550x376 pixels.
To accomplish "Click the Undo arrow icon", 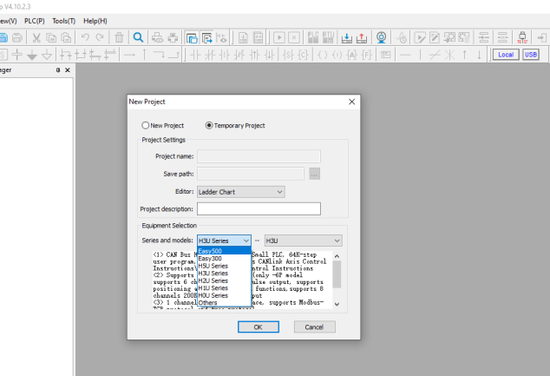I will pos(85,37).
